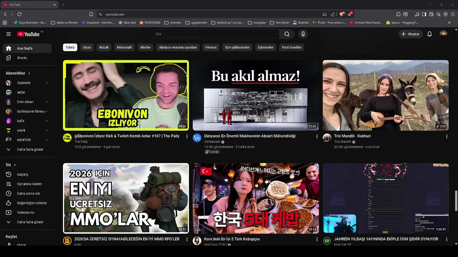Open the DeepSeek bookmark
458x257 pixels.
pos(98,22)
